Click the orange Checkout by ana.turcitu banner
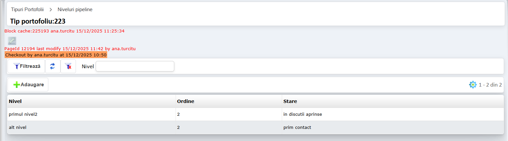The image size is (508, 141). tap(56, 55)
